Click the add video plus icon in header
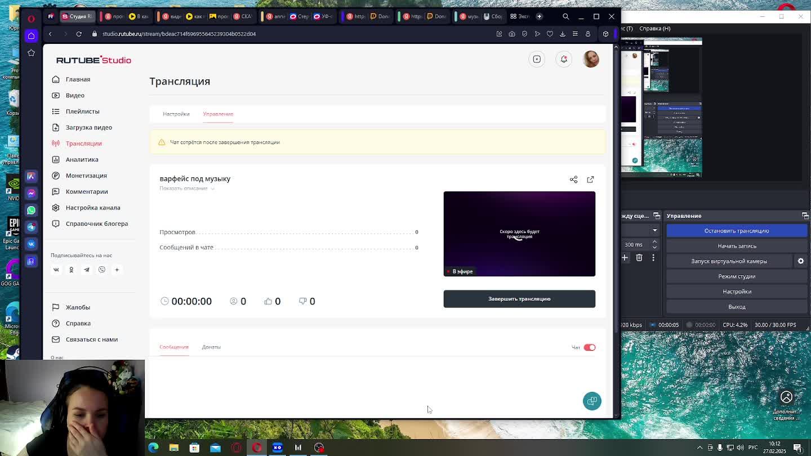 537,59
